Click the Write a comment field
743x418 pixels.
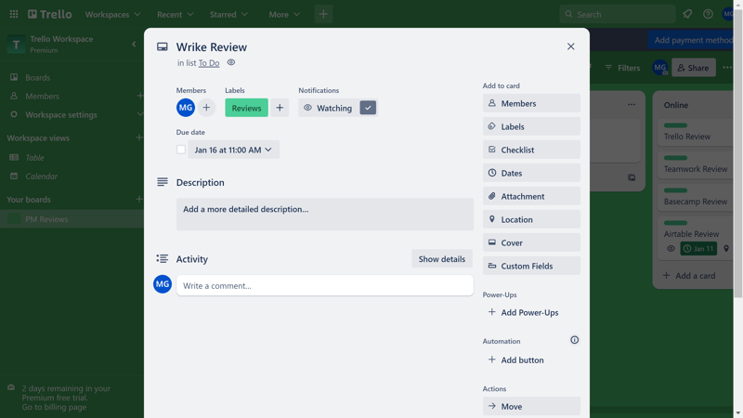324,285
